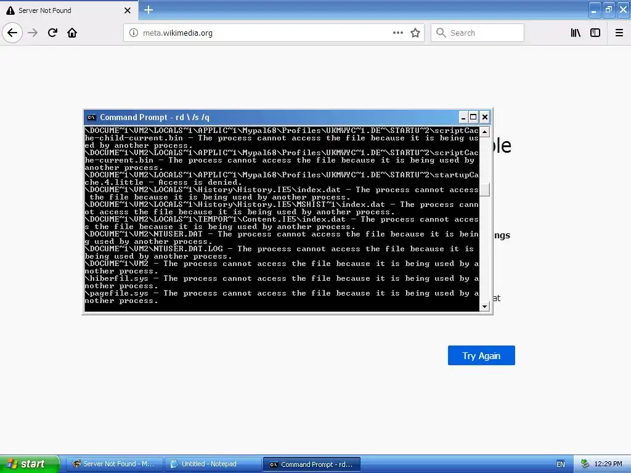
Task: Click Command Prompt scrollbar down arrow
Action: 484,307
